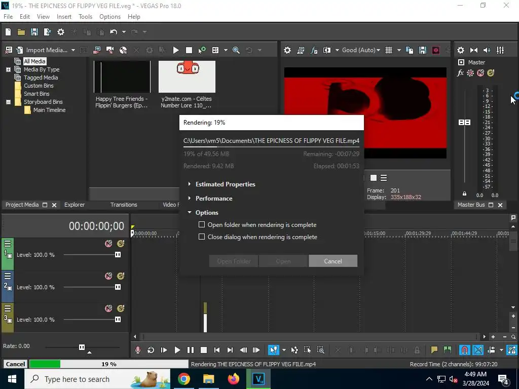Check Open folder when rendering is complete
519x389 pixels.
202,224
